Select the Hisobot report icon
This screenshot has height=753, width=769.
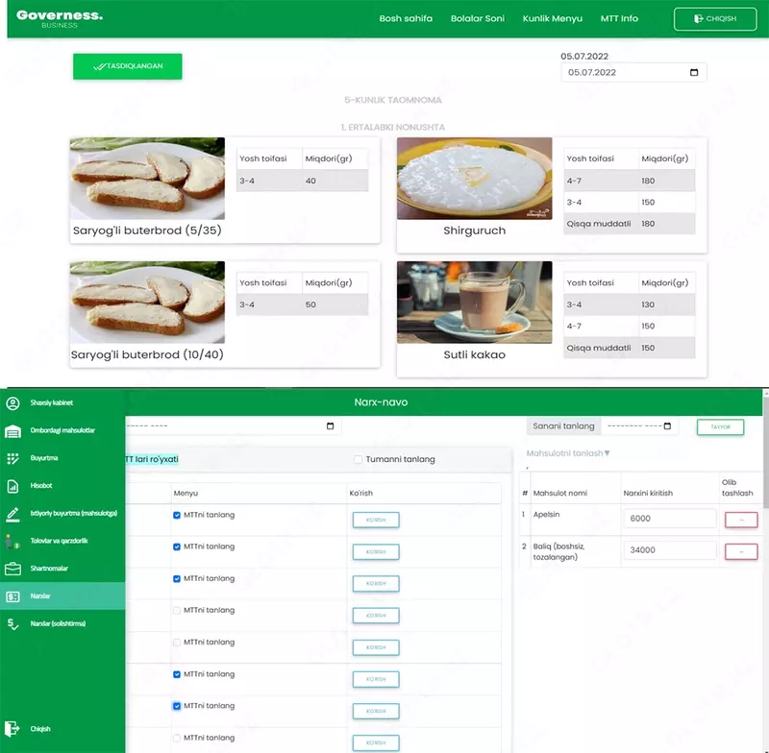pyautogui.click(x=12, y=487)
